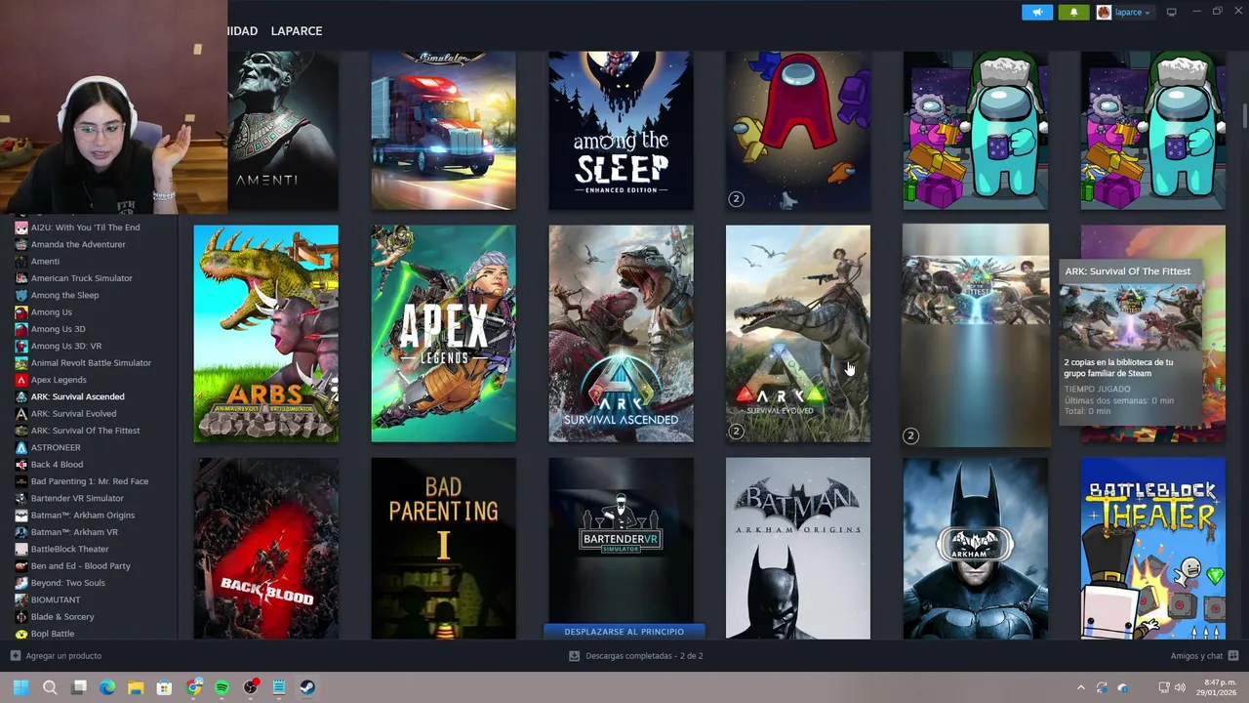Image resolution: width=1249 pixels, height=703 pixels.
Task: Click the Steam taskbar icon
Action: (x=307, y=687)
